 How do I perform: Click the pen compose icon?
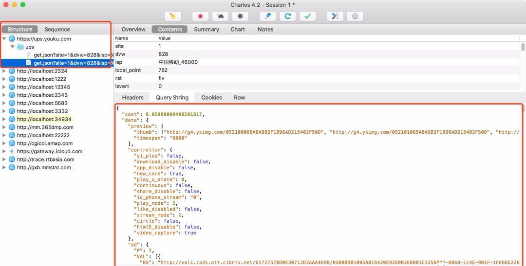pos(268,16)
